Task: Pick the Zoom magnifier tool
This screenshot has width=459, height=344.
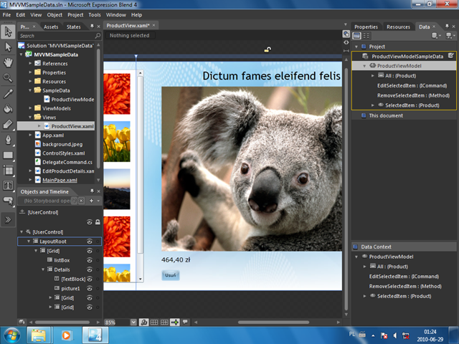Action: 8,77
